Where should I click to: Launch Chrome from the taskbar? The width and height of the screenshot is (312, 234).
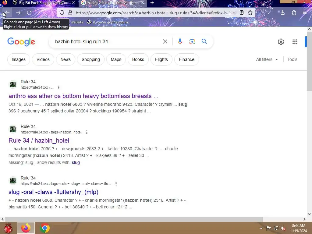click(44, 228)
